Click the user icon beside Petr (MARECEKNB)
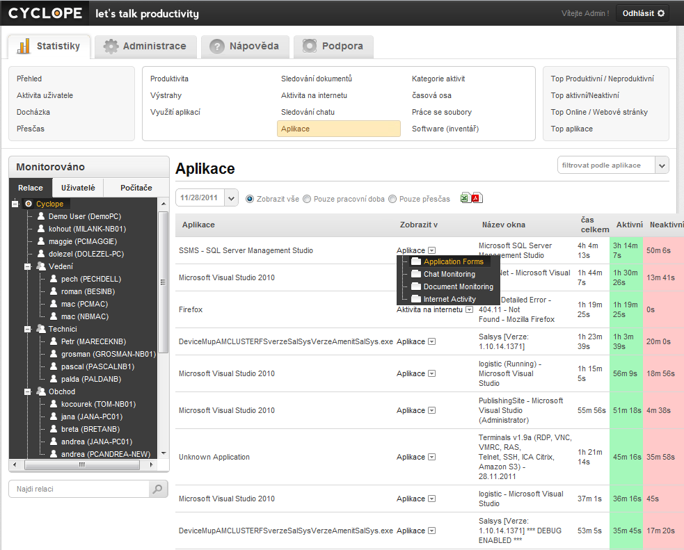The image size is (684, 550). point(54,341)
